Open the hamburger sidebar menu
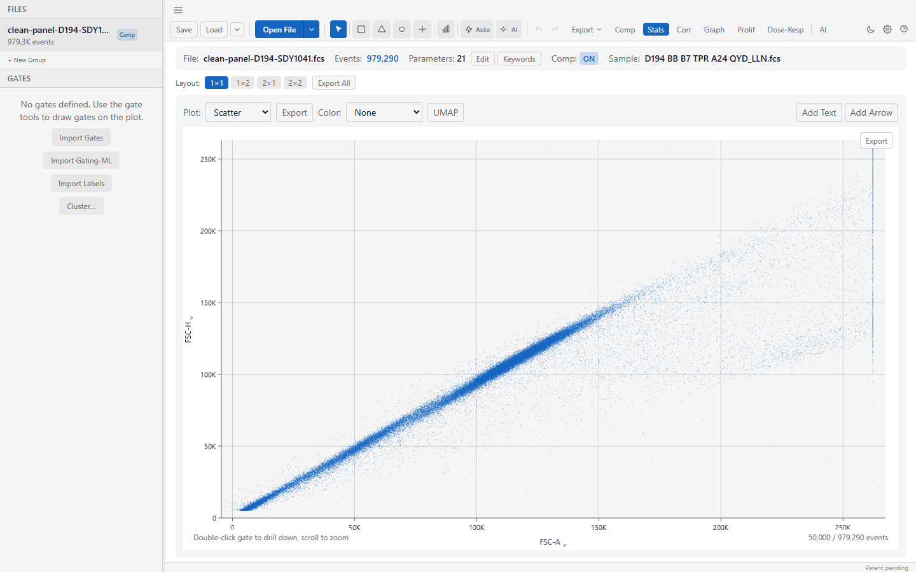This screenshot has width=916, height=572. coord(178,10)
